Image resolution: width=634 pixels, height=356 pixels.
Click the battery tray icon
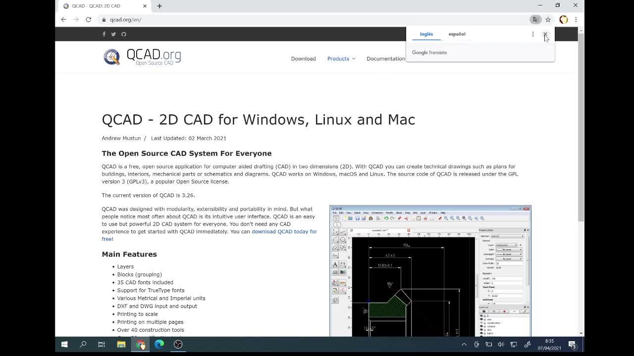(x=488, y=345)
